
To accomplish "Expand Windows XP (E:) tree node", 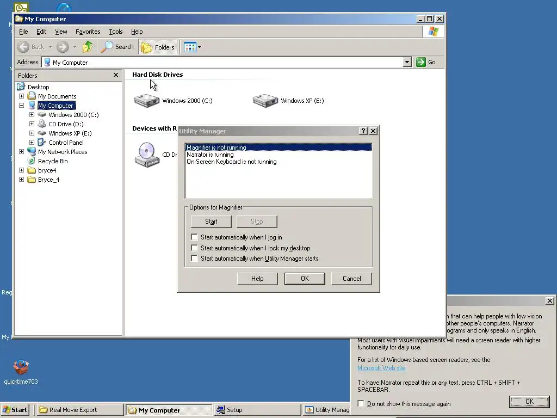I will (x=32, y=133).
